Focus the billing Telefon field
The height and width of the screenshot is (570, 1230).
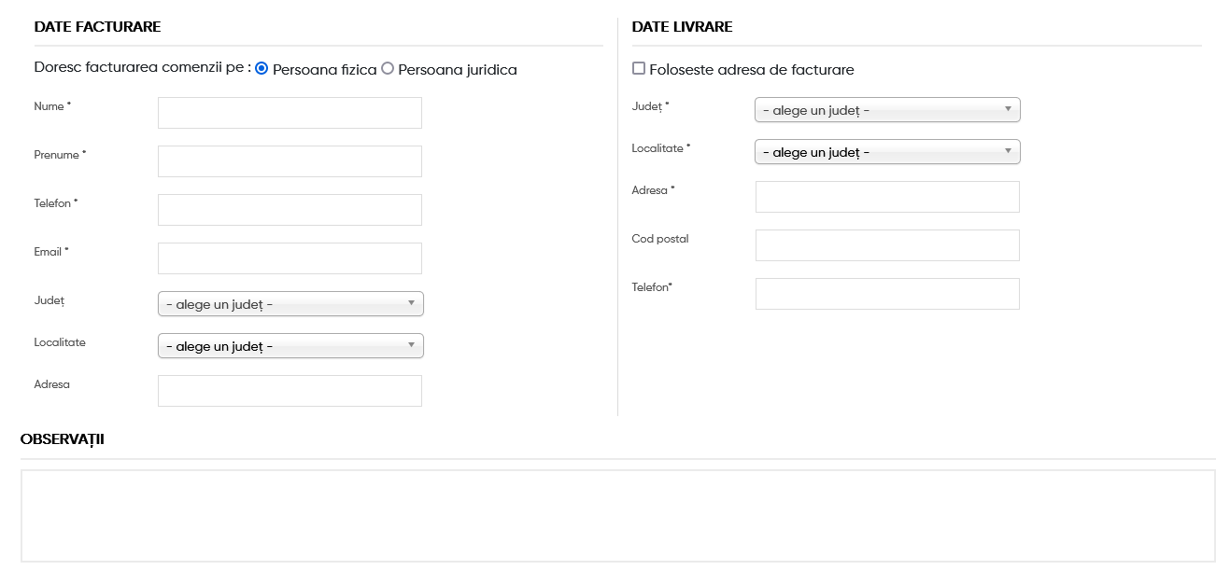[x=290, y=210]
